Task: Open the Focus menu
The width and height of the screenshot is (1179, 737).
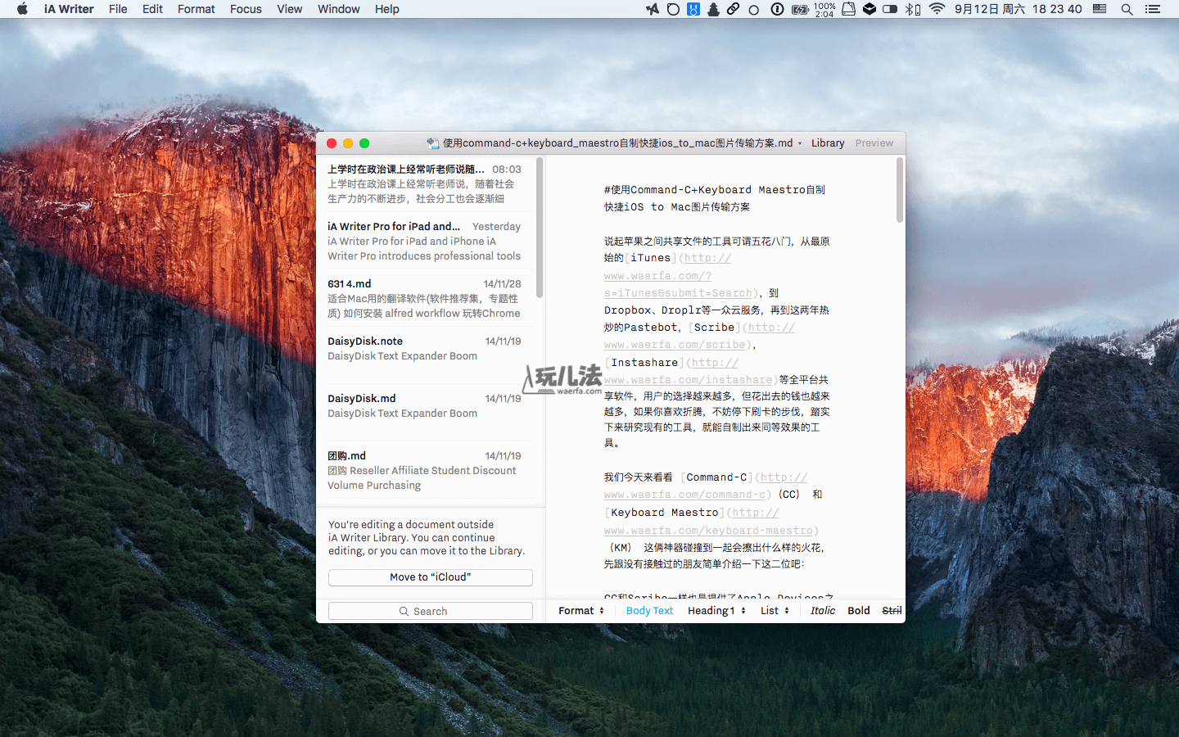Action: click(x=246, y=9)
